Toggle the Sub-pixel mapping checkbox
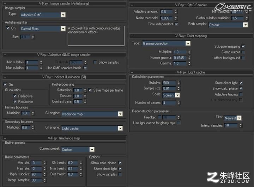 pos(243,46)
